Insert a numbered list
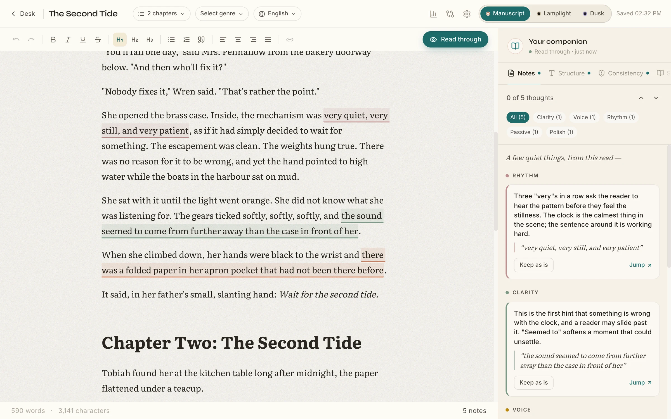Screen dimensions: 671x419 coord(186,40)
